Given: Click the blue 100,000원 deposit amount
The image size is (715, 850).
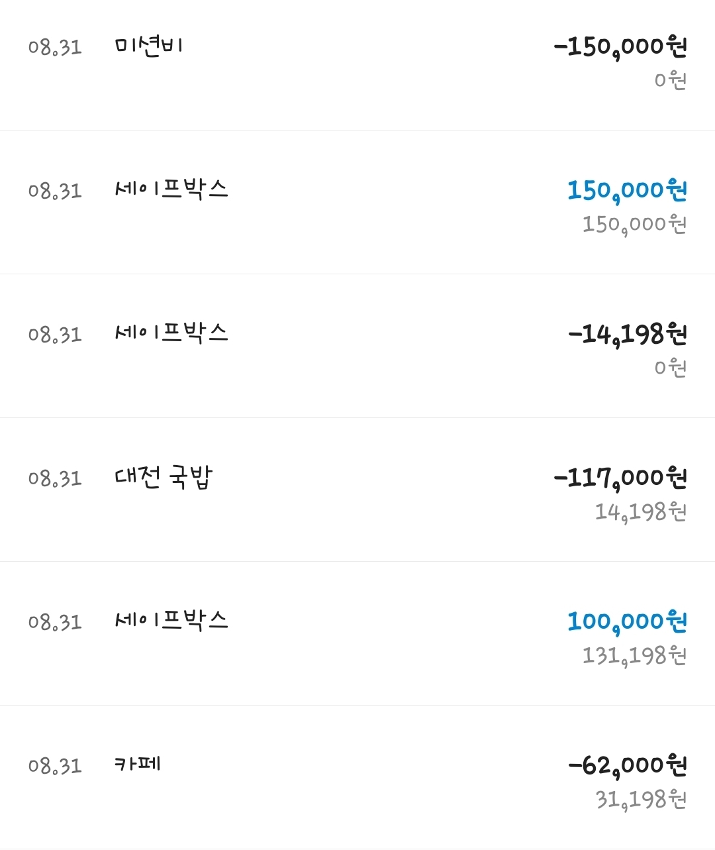Looking at the screenshot, I should (x=627, y=622).
